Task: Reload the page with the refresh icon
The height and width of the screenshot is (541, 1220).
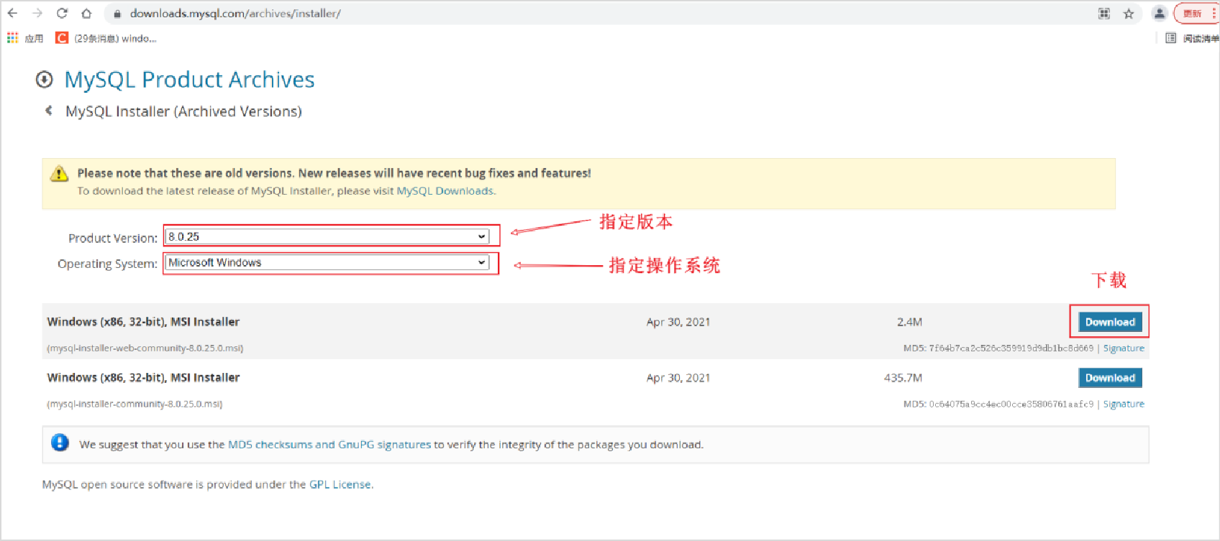Action: (62, 13)
